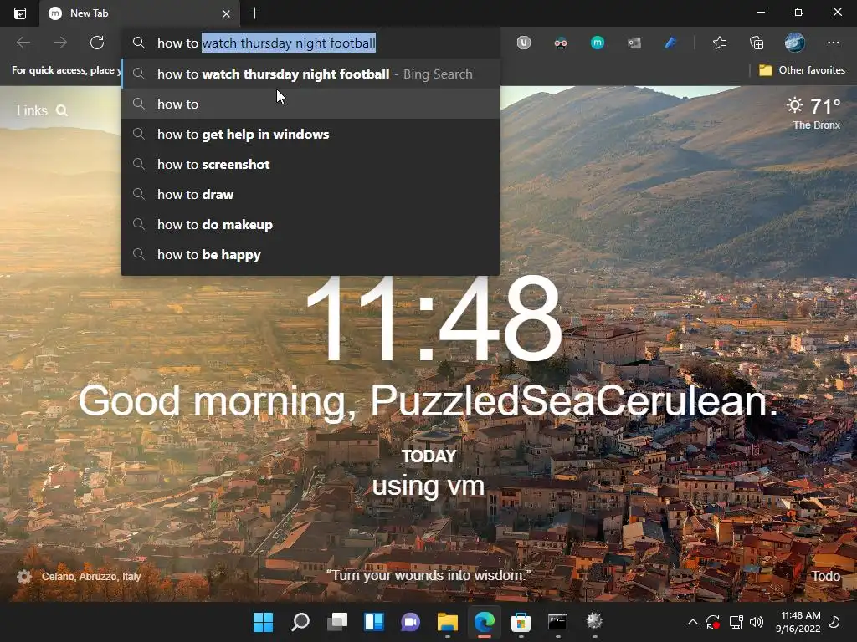The width and height of the screenshot is (857, 642).
Task: Open the weather widget for The Bronx
Action: coord(813,113)
